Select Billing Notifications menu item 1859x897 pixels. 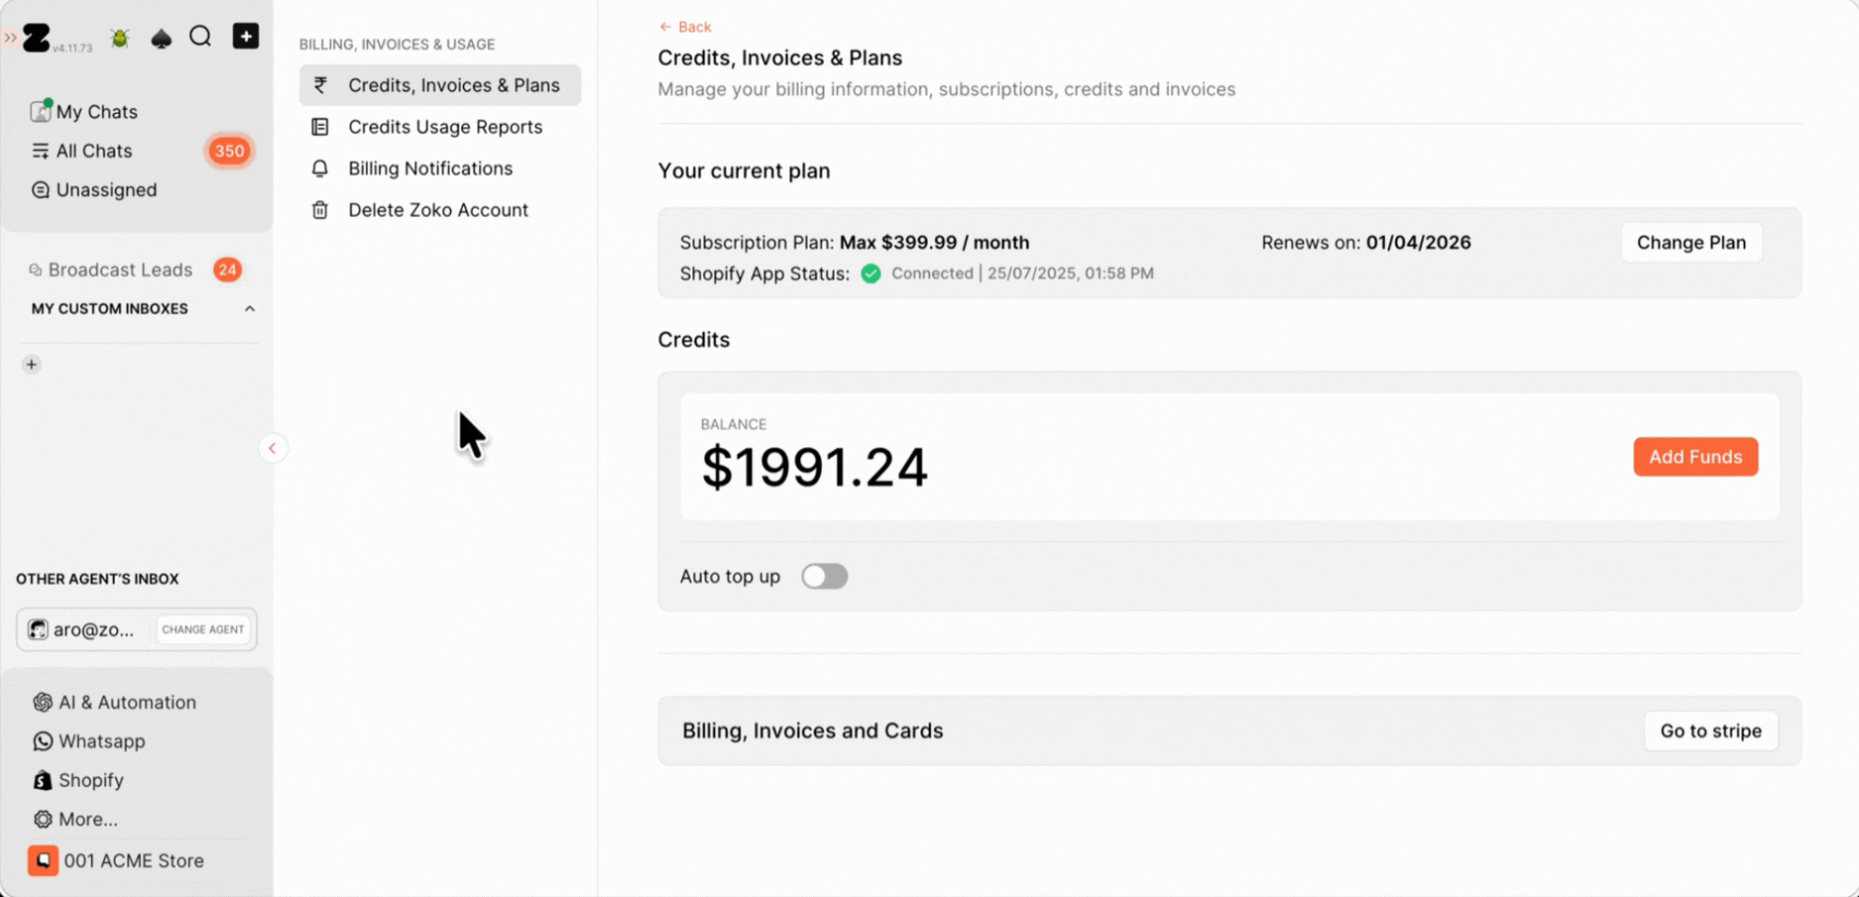coord(429,168)
